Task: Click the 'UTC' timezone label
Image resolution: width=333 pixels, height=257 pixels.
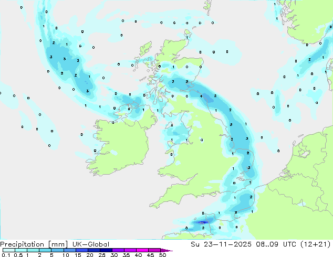Action: pos(290,244)
